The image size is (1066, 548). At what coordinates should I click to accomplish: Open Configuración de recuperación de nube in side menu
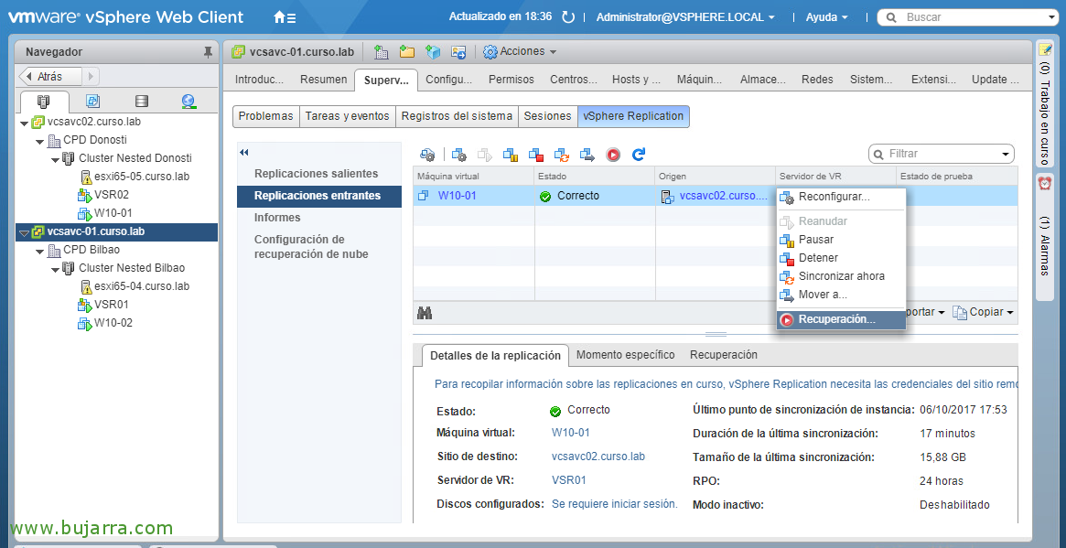[x=311, y=247]
